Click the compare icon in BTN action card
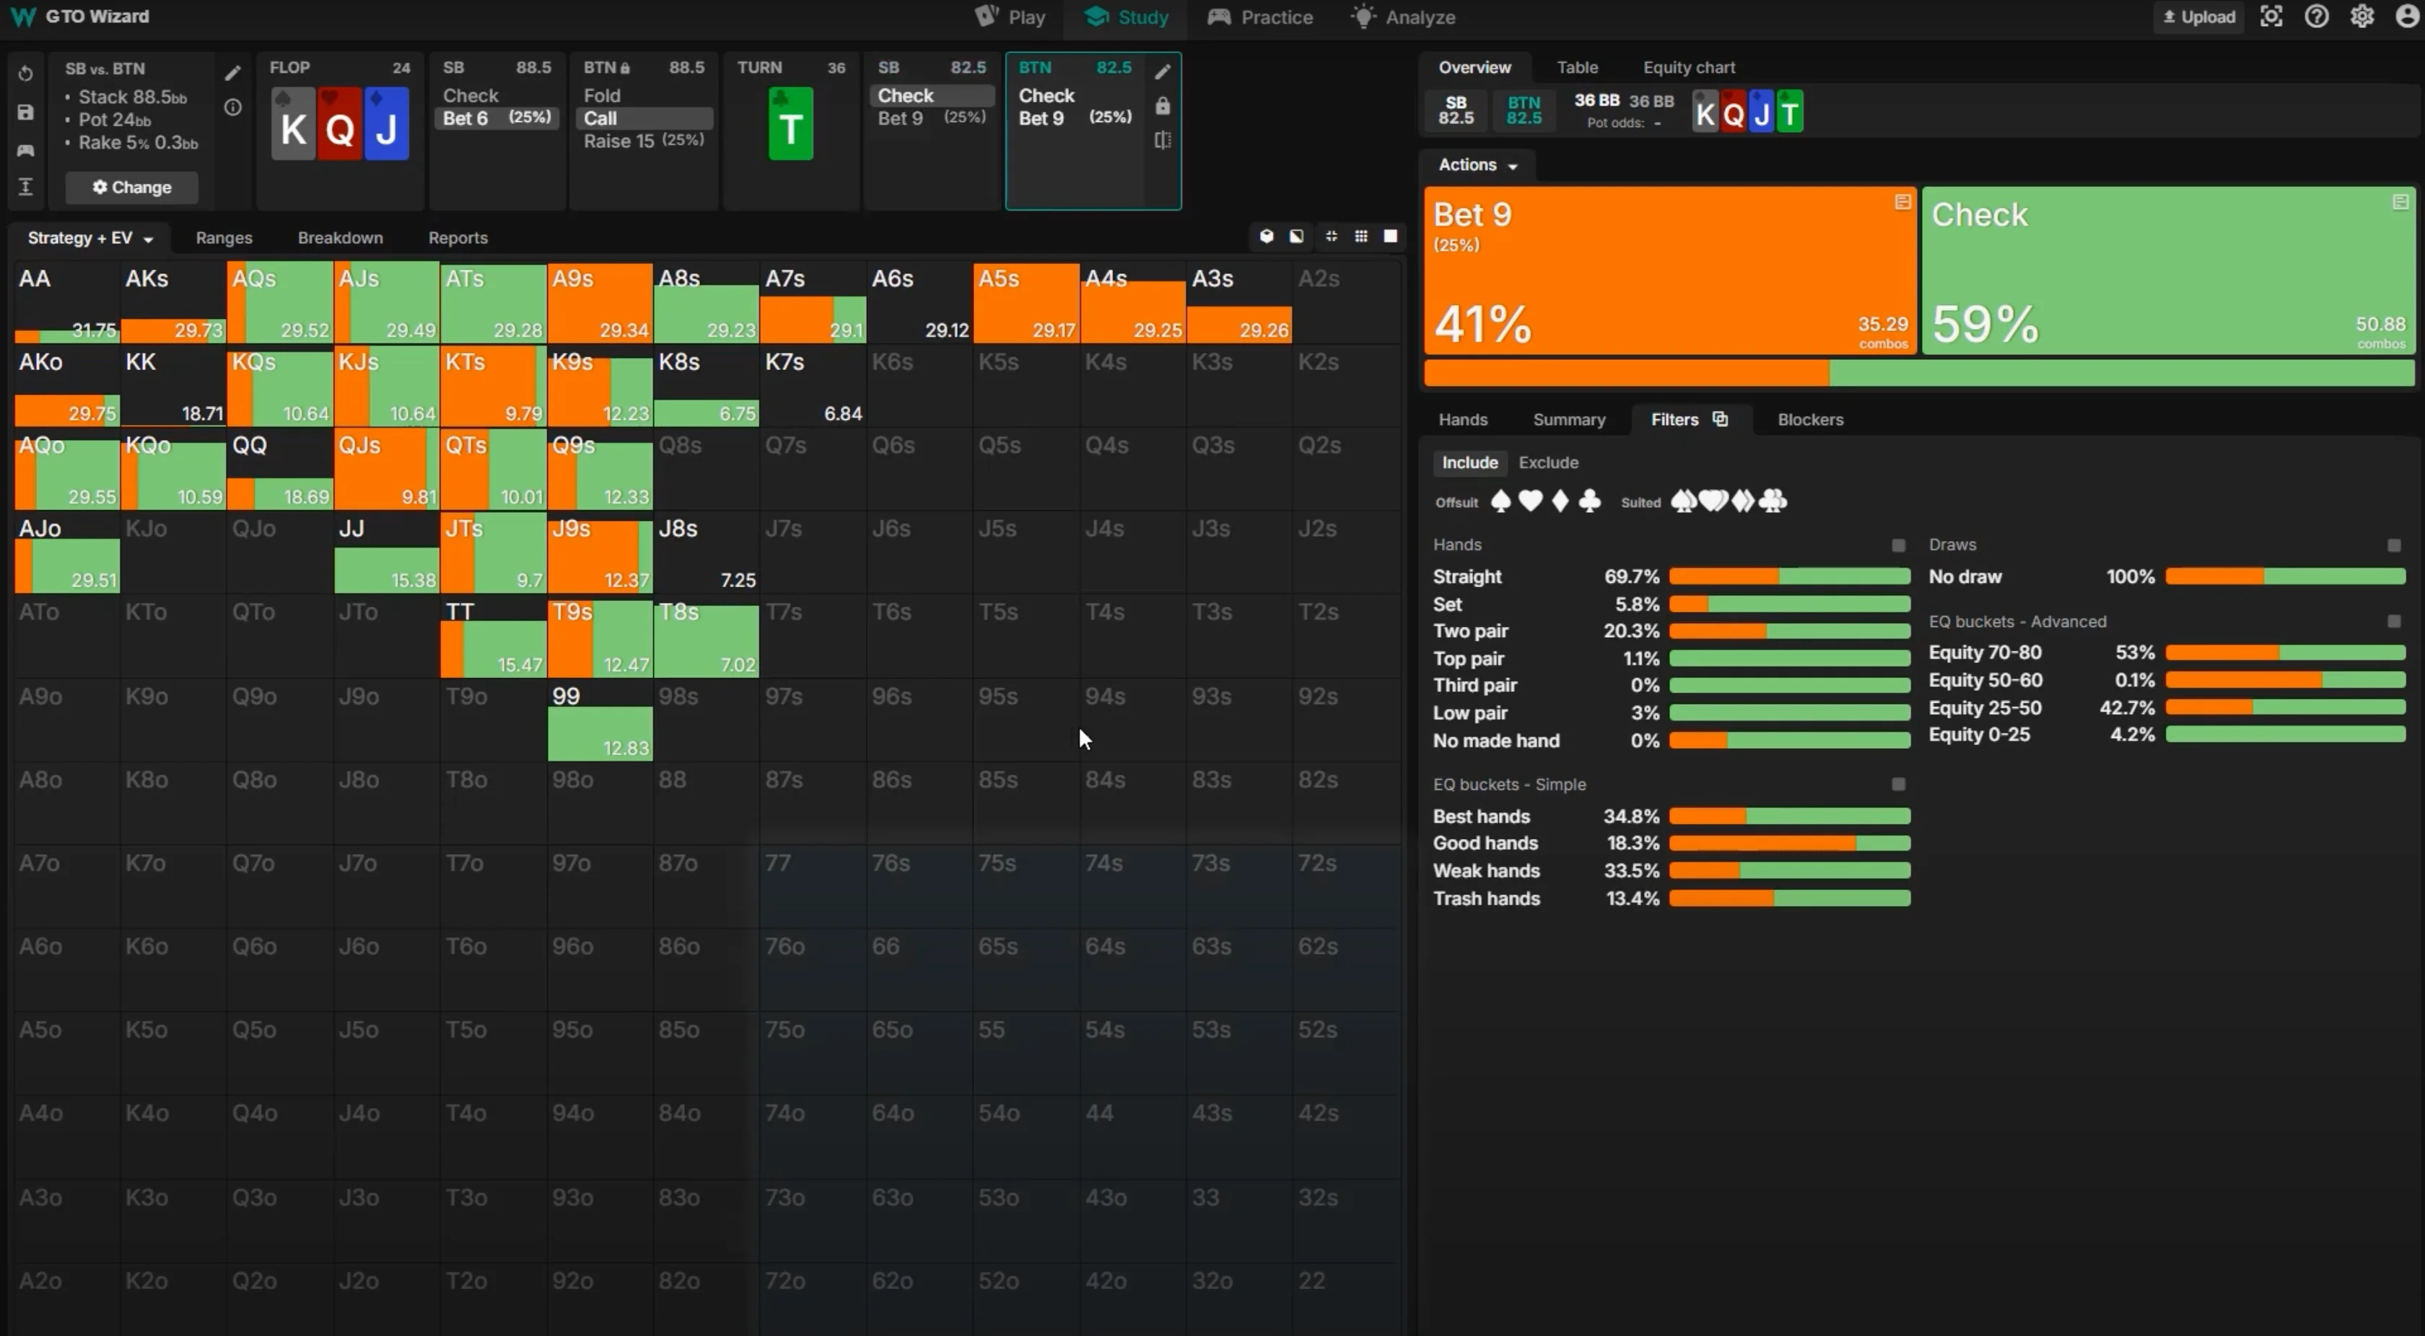2425x1336 pixels. point(1163,140)
